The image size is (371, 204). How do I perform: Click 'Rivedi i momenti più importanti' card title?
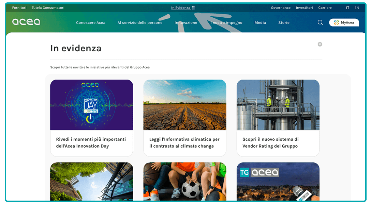tap(91, 143)
